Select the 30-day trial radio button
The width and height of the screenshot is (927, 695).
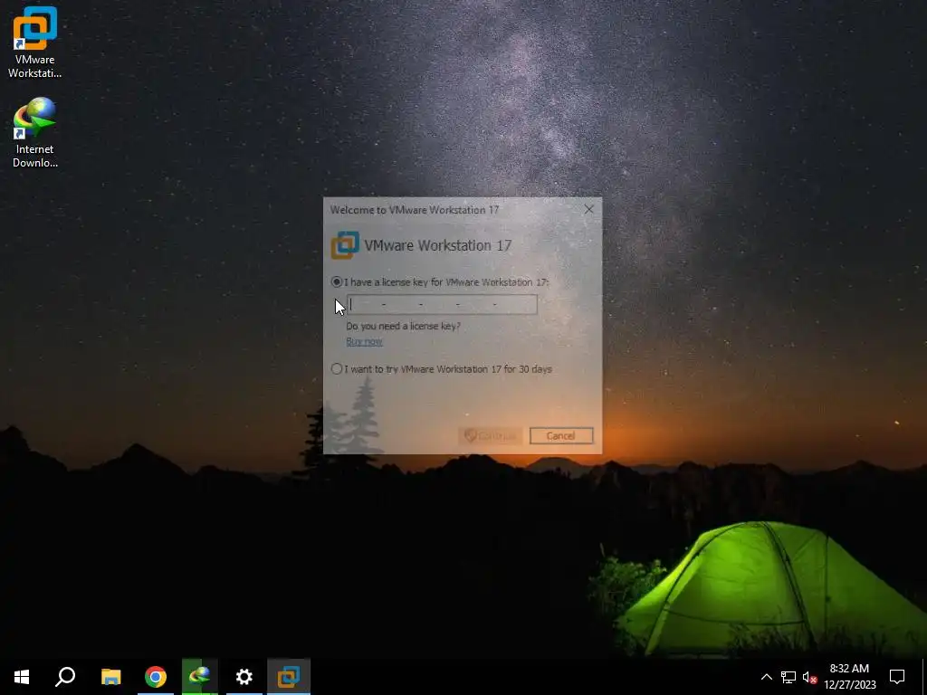[x=337, y=369]
